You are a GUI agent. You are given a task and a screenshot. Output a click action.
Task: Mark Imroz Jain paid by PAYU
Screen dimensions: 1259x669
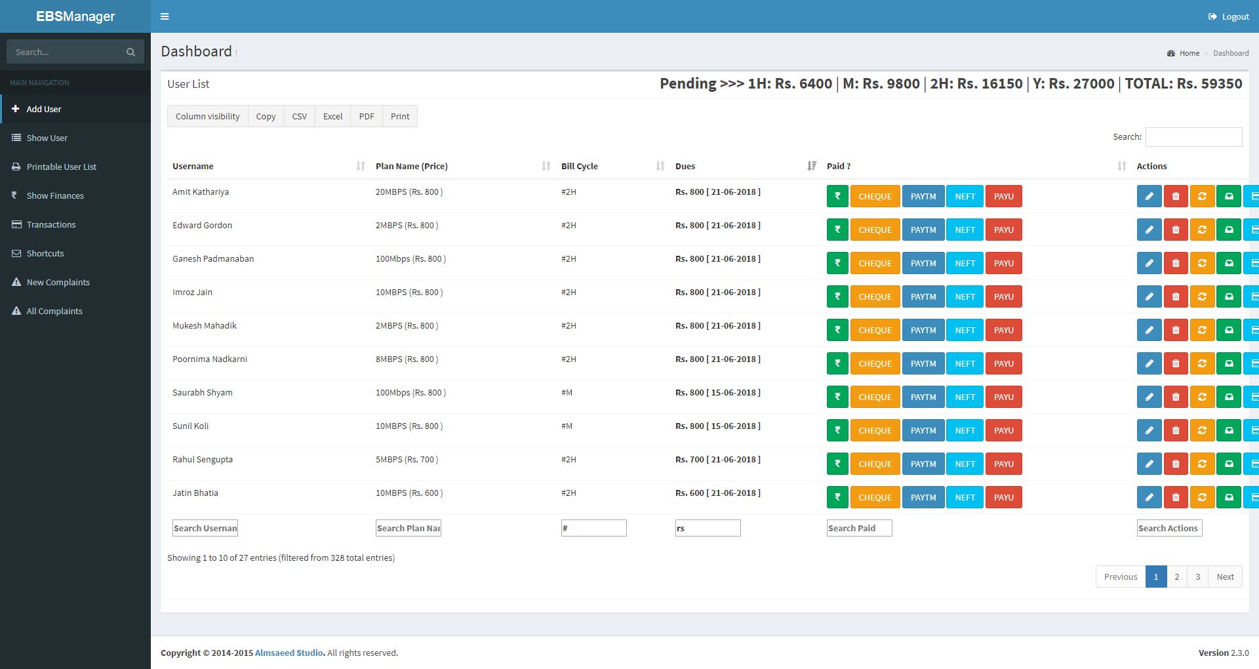1003,296
